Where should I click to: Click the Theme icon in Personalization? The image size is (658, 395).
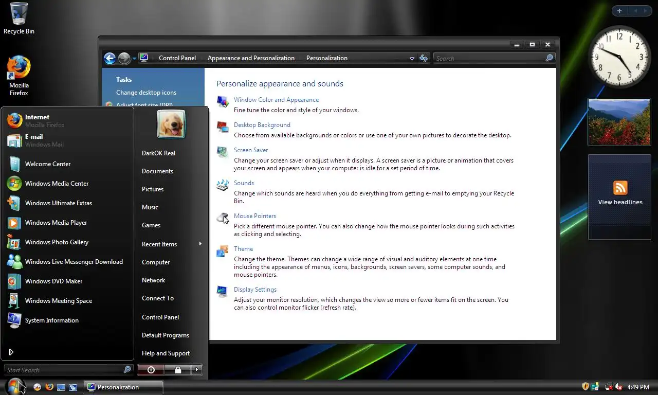click(223, 250)
